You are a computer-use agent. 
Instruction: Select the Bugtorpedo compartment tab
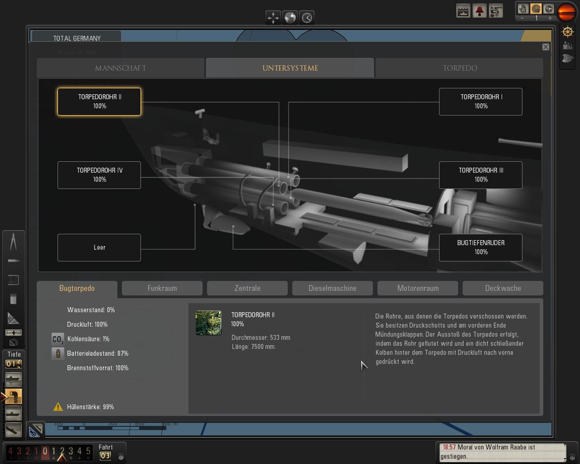[77, 289]
